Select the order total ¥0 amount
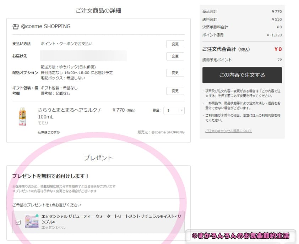This screenshot has height=244, width=299. tap(278, 49)
